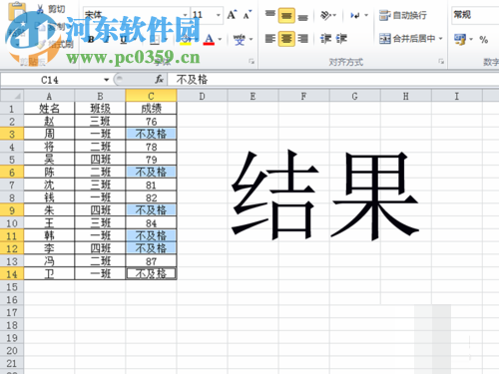Select the 不及格 cell in row 12
Image resolution: width=499 pixels, height=374 pixels.
tap(151, 248)
